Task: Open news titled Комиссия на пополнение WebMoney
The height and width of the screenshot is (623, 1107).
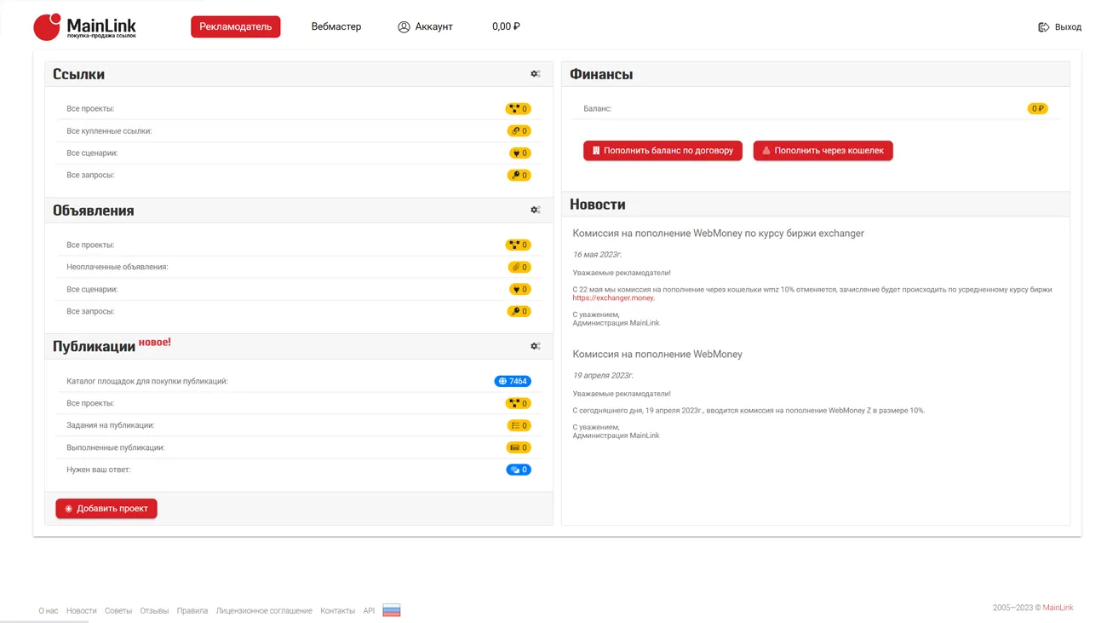Action: pyautogui.click(x=657, y=354)
